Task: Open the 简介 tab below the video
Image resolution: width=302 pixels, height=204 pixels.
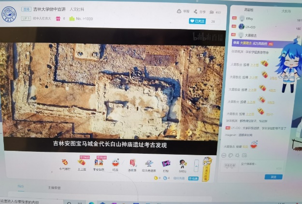Action: pos(20,186)
